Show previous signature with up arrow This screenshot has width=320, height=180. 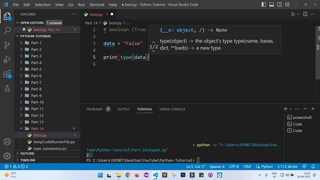click(x=153, y=42)
